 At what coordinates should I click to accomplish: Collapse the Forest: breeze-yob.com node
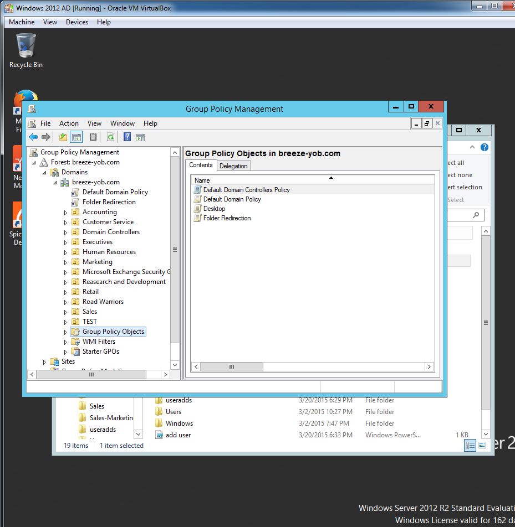click(34, 163)
